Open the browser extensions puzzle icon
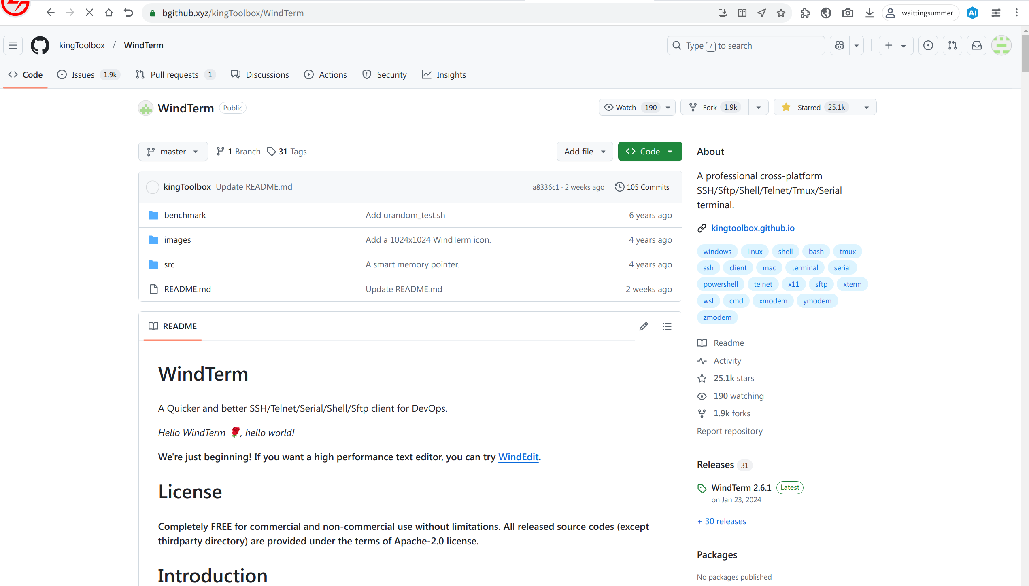The width and height of the screenshot is (1029, 586). 805,13
